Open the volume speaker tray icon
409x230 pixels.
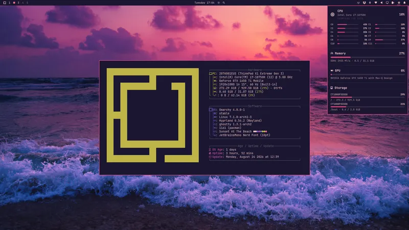[x=381, y=3]
